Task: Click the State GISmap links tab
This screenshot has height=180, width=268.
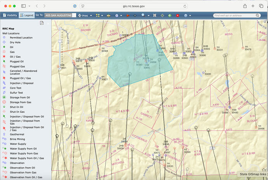Action: 252,175
